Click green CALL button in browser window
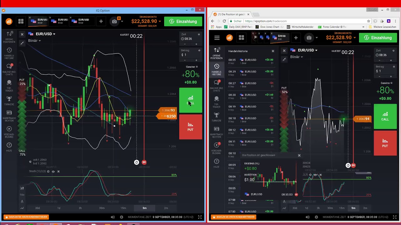Viewport: 401px width, 225px height. click(x=385, y=117)
